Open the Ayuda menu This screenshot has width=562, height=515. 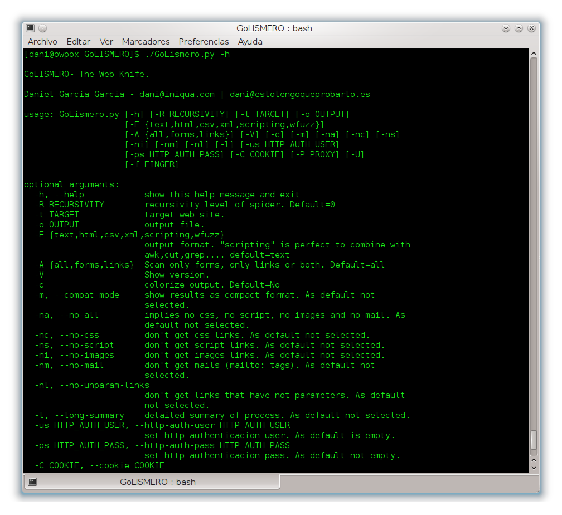(x=250, y=42)
